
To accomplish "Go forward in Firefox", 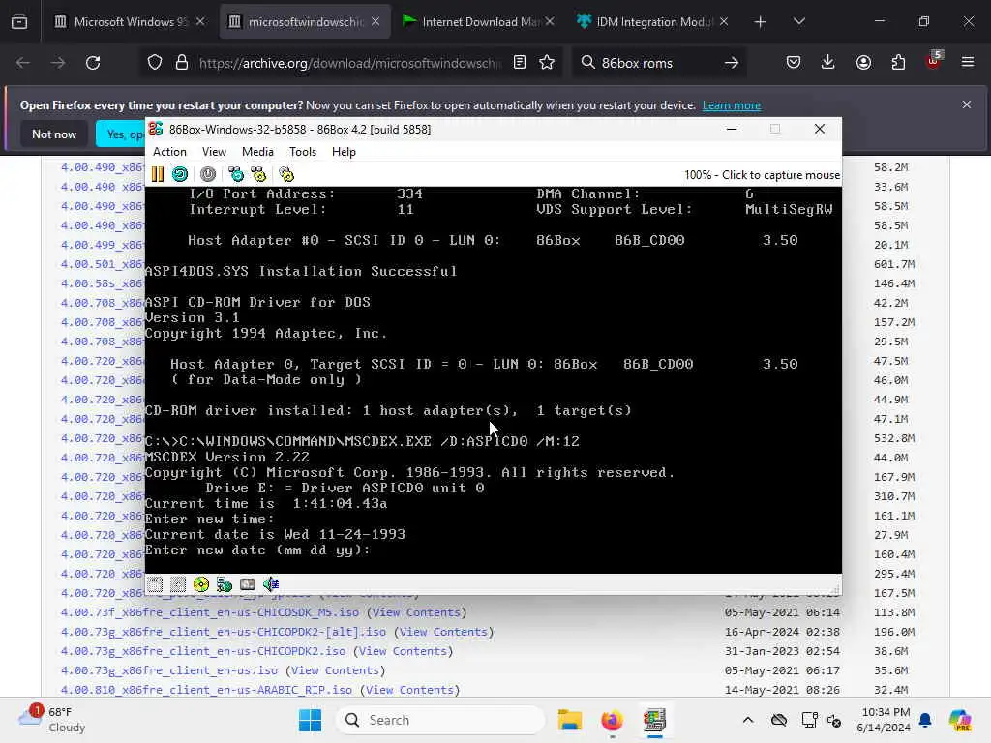I will point(57,63).
